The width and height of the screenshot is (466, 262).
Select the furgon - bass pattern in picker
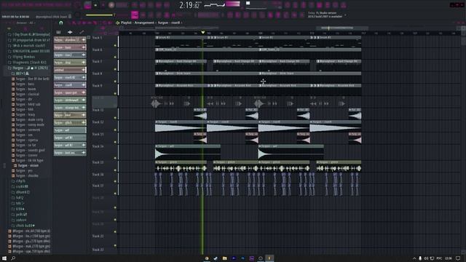click(x=70, y=47)
